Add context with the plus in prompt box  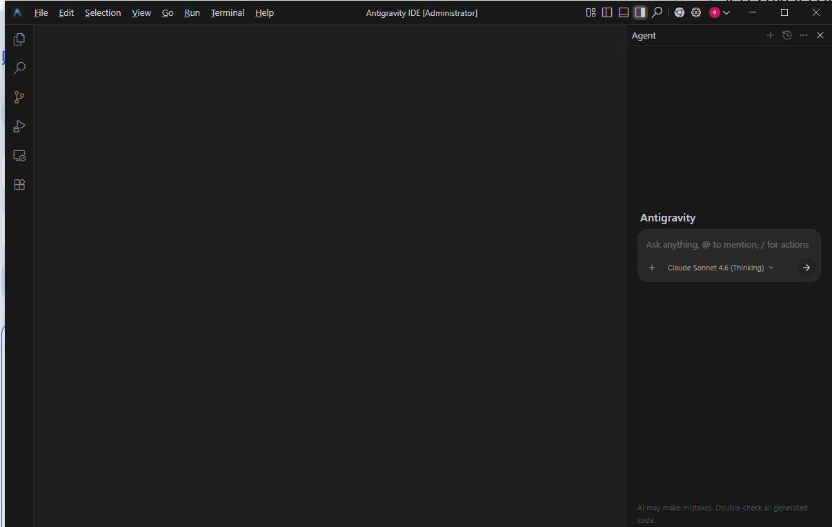pyautogui.click(x=652, y=268)
